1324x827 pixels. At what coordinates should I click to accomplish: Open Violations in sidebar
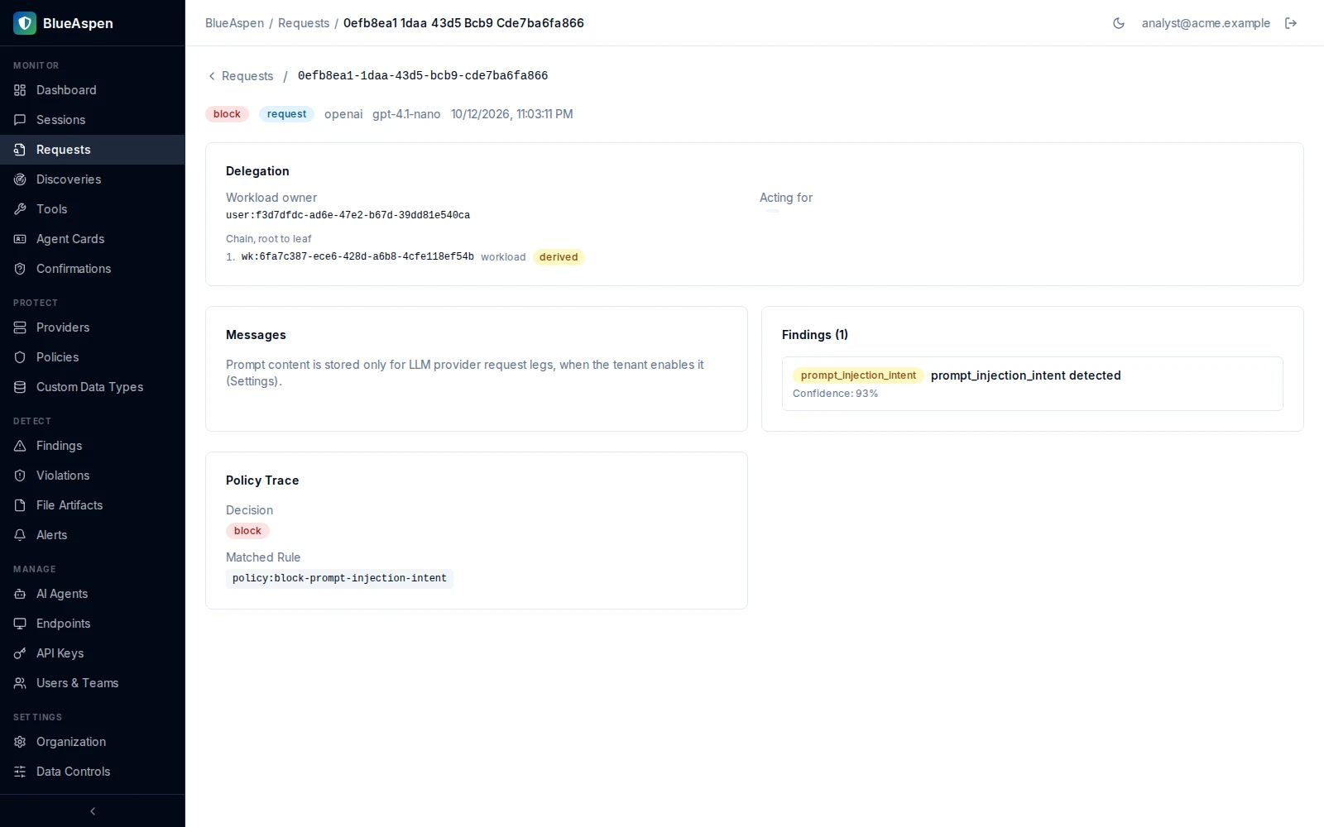(x=93, y=476)
